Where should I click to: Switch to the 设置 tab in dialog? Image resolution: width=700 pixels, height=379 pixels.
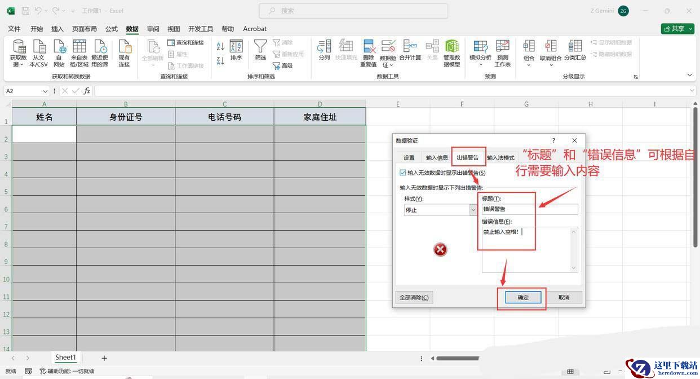coord(409,158)
